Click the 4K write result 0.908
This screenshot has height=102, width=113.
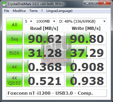[x=86, y=66]
